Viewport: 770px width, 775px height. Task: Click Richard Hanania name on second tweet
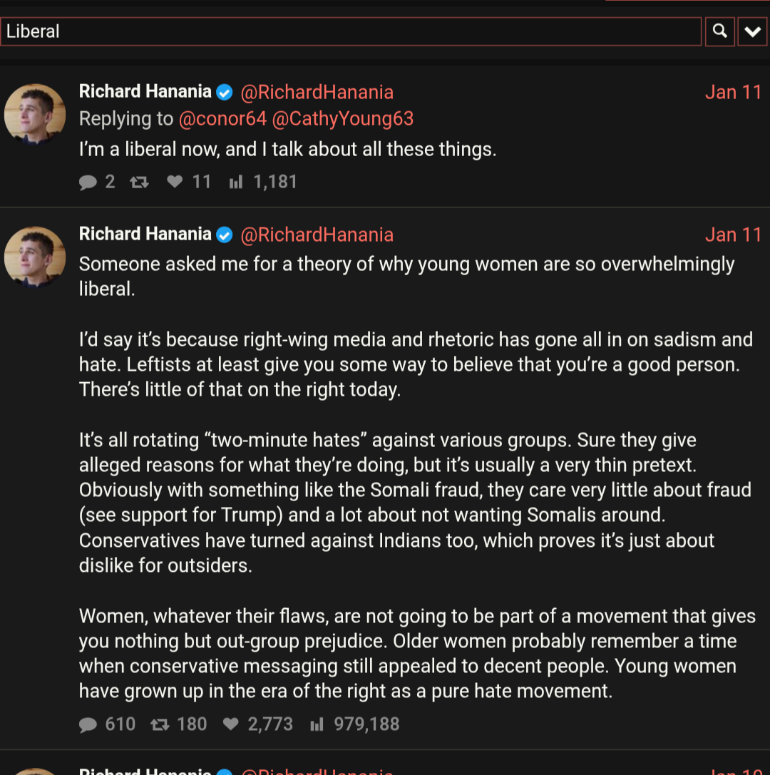pos(145,234)
